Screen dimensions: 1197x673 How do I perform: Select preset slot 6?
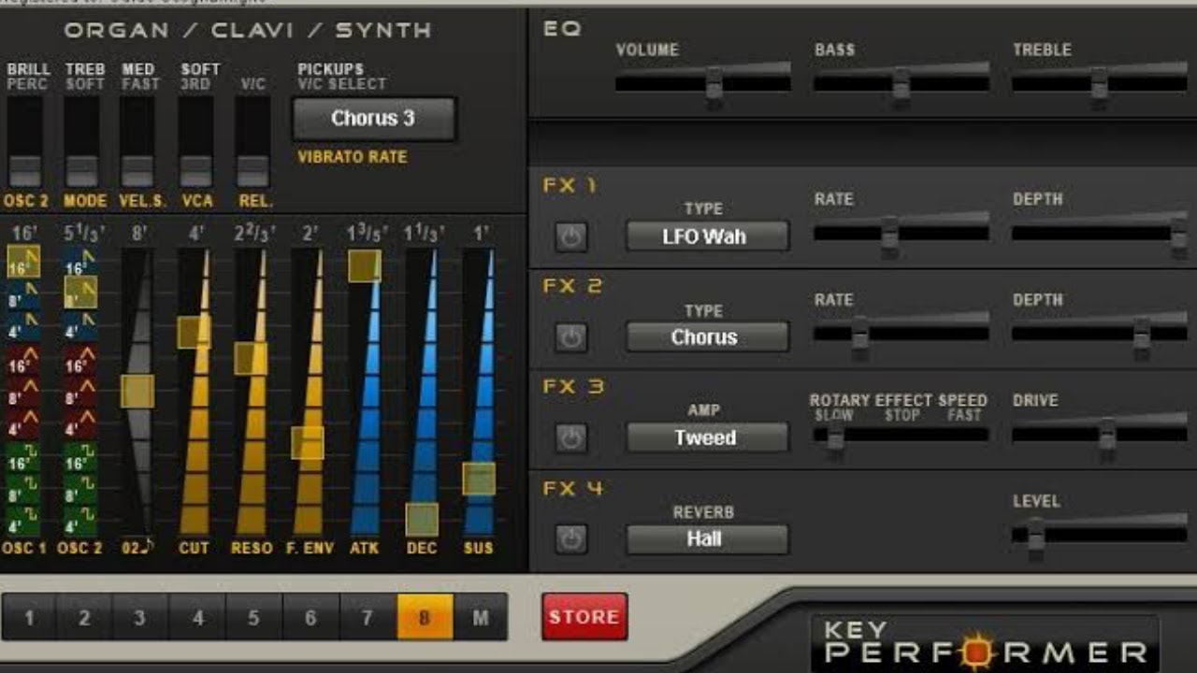coord(310,617)
